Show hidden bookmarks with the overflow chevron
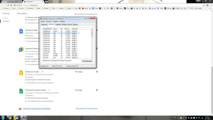The image size is (213, 120). (x=210, y=8)
